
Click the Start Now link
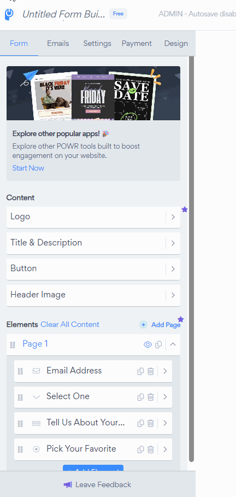(x=28, y=168)
